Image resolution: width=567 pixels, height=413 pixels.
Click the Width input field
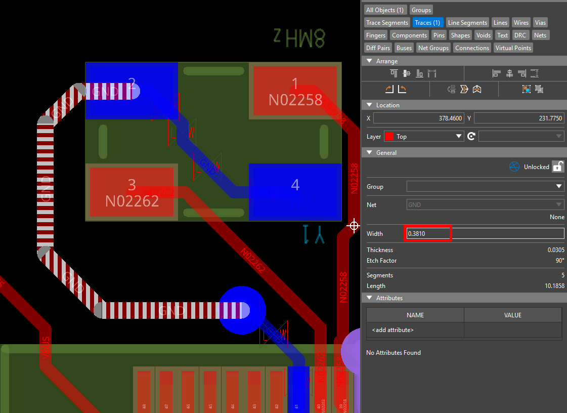(x=485, y=233)
